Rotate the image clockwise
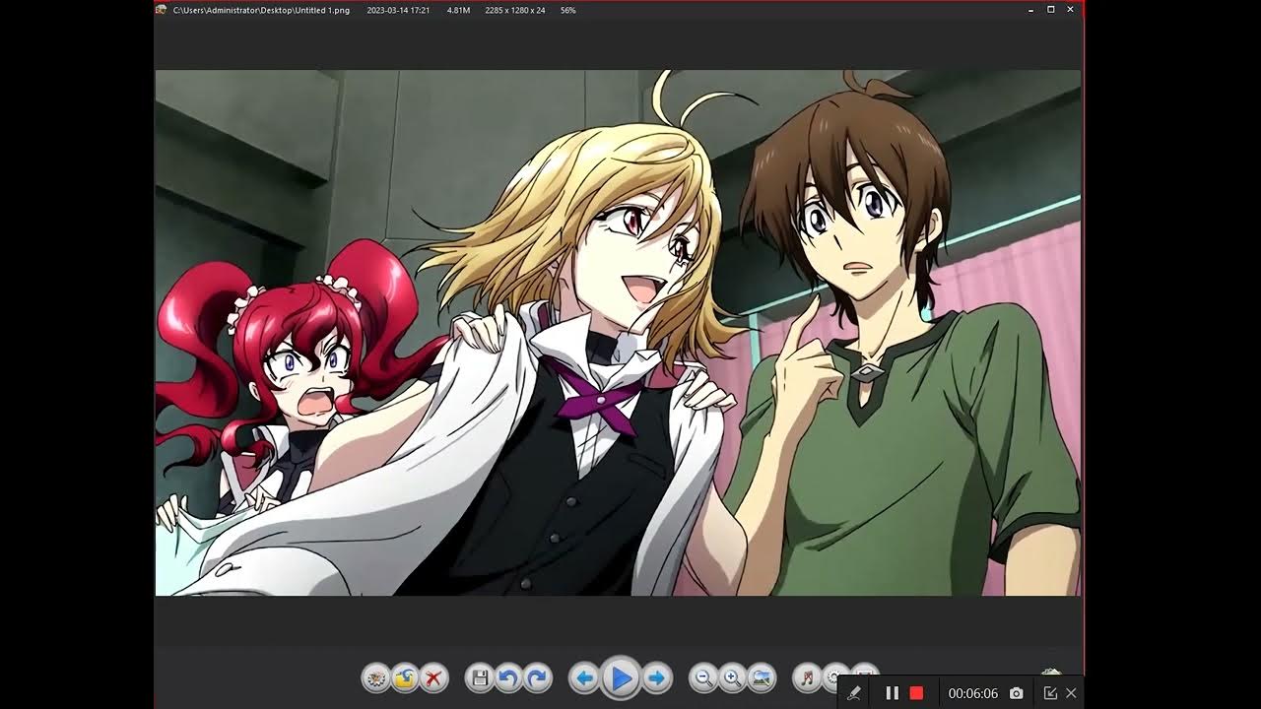Viewport: 1261px width, 709px height. pyautogui.click(x=537, y=677)
